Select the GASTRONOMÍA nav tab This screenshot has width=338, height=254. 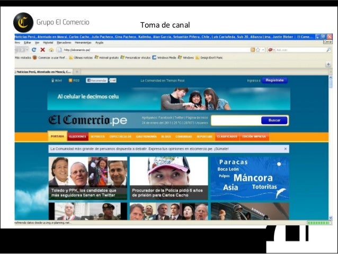coord(146,137)
